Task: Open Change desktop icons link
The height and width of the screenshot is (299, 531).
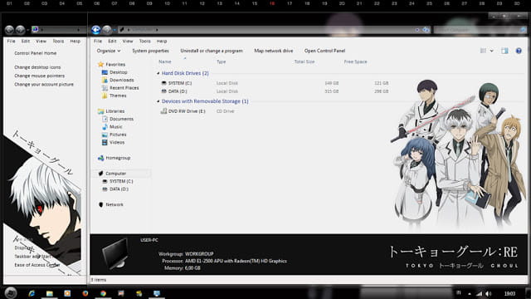Action: click(x=37, y=67)
